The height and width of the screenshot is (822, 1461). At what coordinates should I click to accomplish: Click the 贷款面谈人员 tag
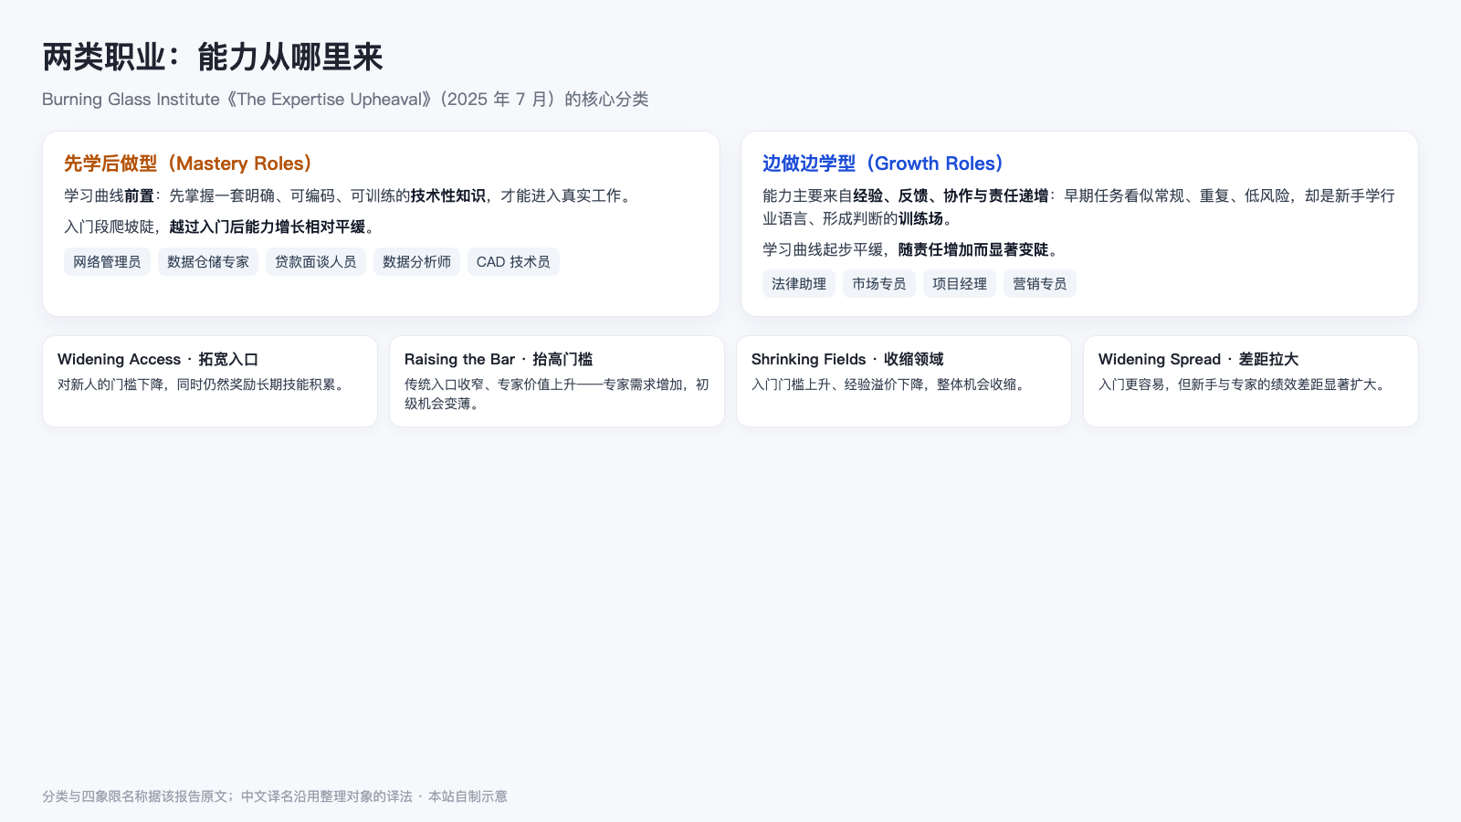tap(316, 262)
